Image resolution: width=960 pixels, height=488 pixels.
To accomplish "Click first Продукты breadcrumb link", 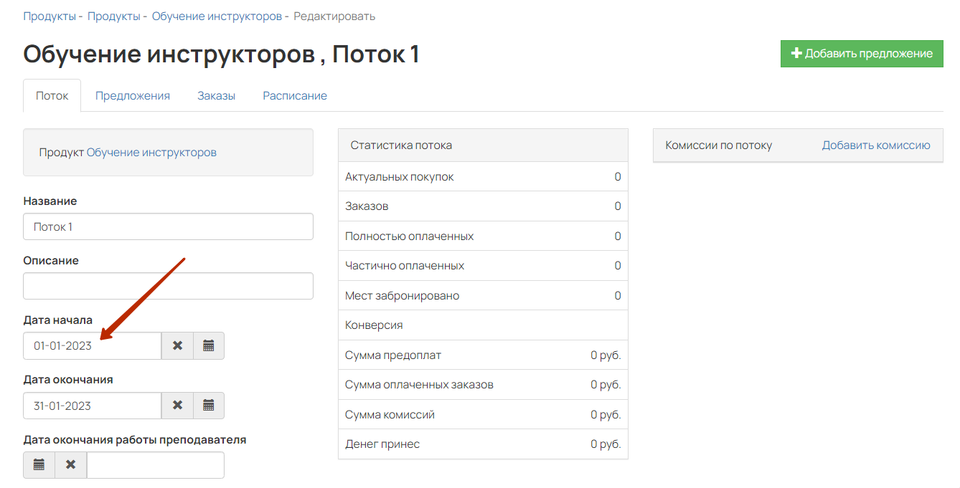I will (x=50, y=16).
